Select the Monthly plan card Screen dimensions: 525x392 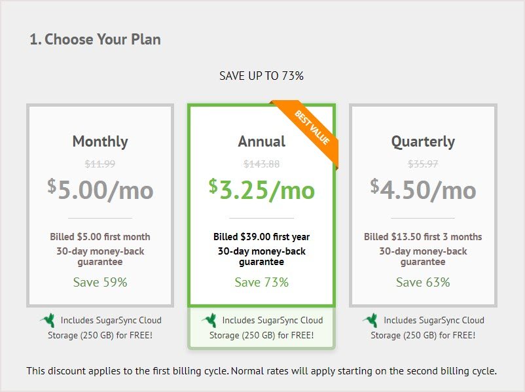(x=100, y=205)
